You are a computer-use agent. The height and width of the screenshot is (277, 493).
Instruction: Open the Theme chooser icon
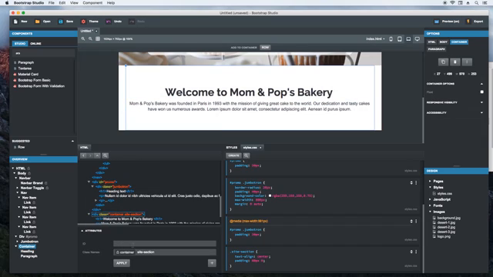(x=83, y=22)
